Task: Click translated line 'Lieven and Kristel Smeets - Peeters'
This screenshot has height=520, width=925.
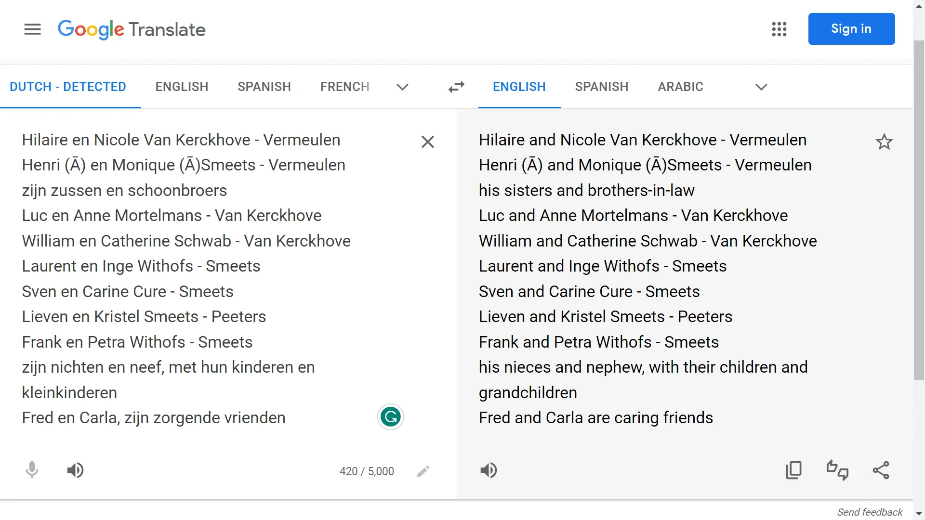Action: point(606,317)
